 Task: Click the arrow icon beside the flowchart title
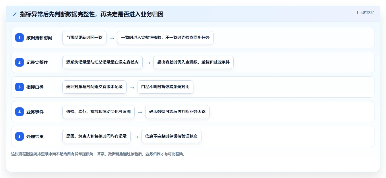click(x=15, y=14)
